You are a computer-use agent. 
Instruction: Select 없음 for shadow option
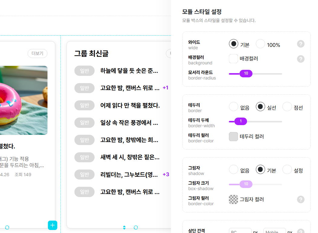tap(233, 170)
